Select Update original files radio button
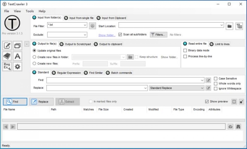The height and width of the screenshot is (149, 247). tap(34, 50)
